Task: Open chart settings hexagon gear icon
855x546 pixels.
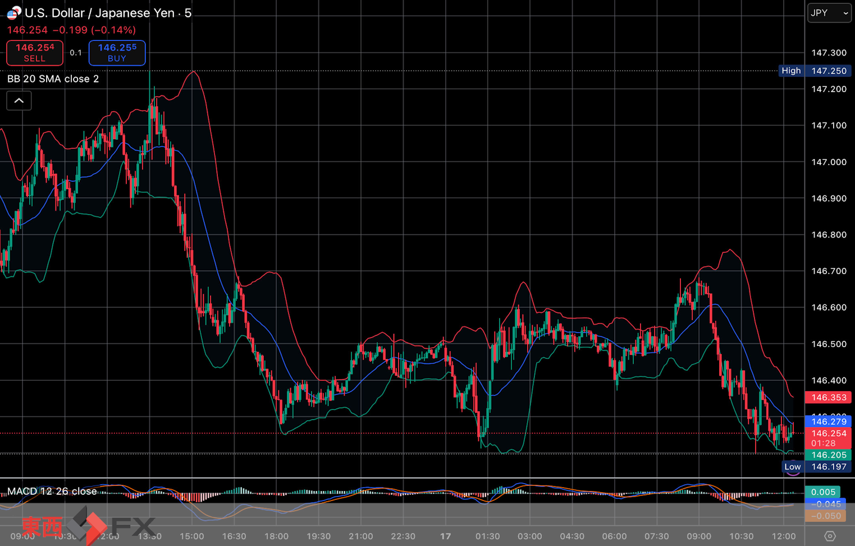Action: [x=830, y=536]
